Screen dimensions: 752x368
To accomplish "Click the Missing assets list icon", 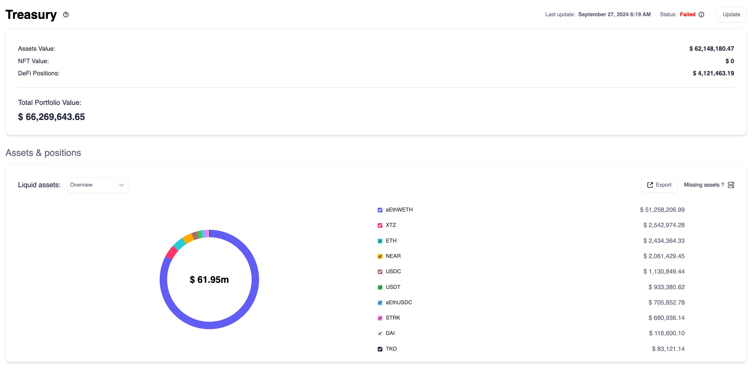I will 731,185.
